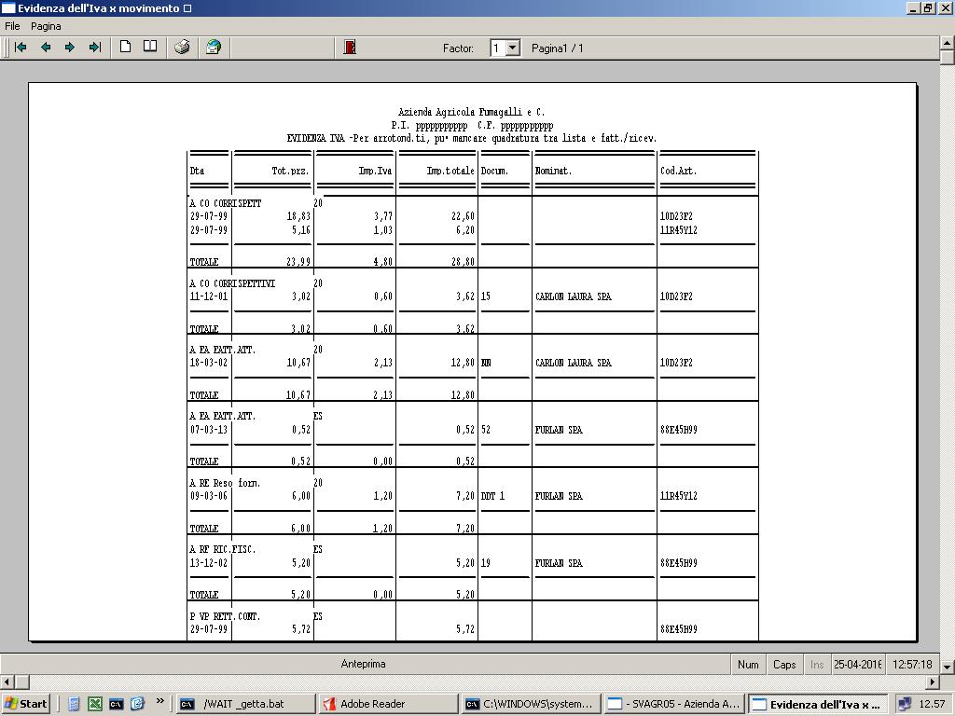Launch Excel from the quick launch bar

[x=95, y=704]
